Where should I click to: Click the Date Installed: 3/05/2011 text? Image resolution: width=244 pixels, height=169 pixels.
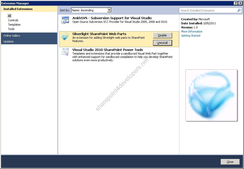(x=199, y=23)
